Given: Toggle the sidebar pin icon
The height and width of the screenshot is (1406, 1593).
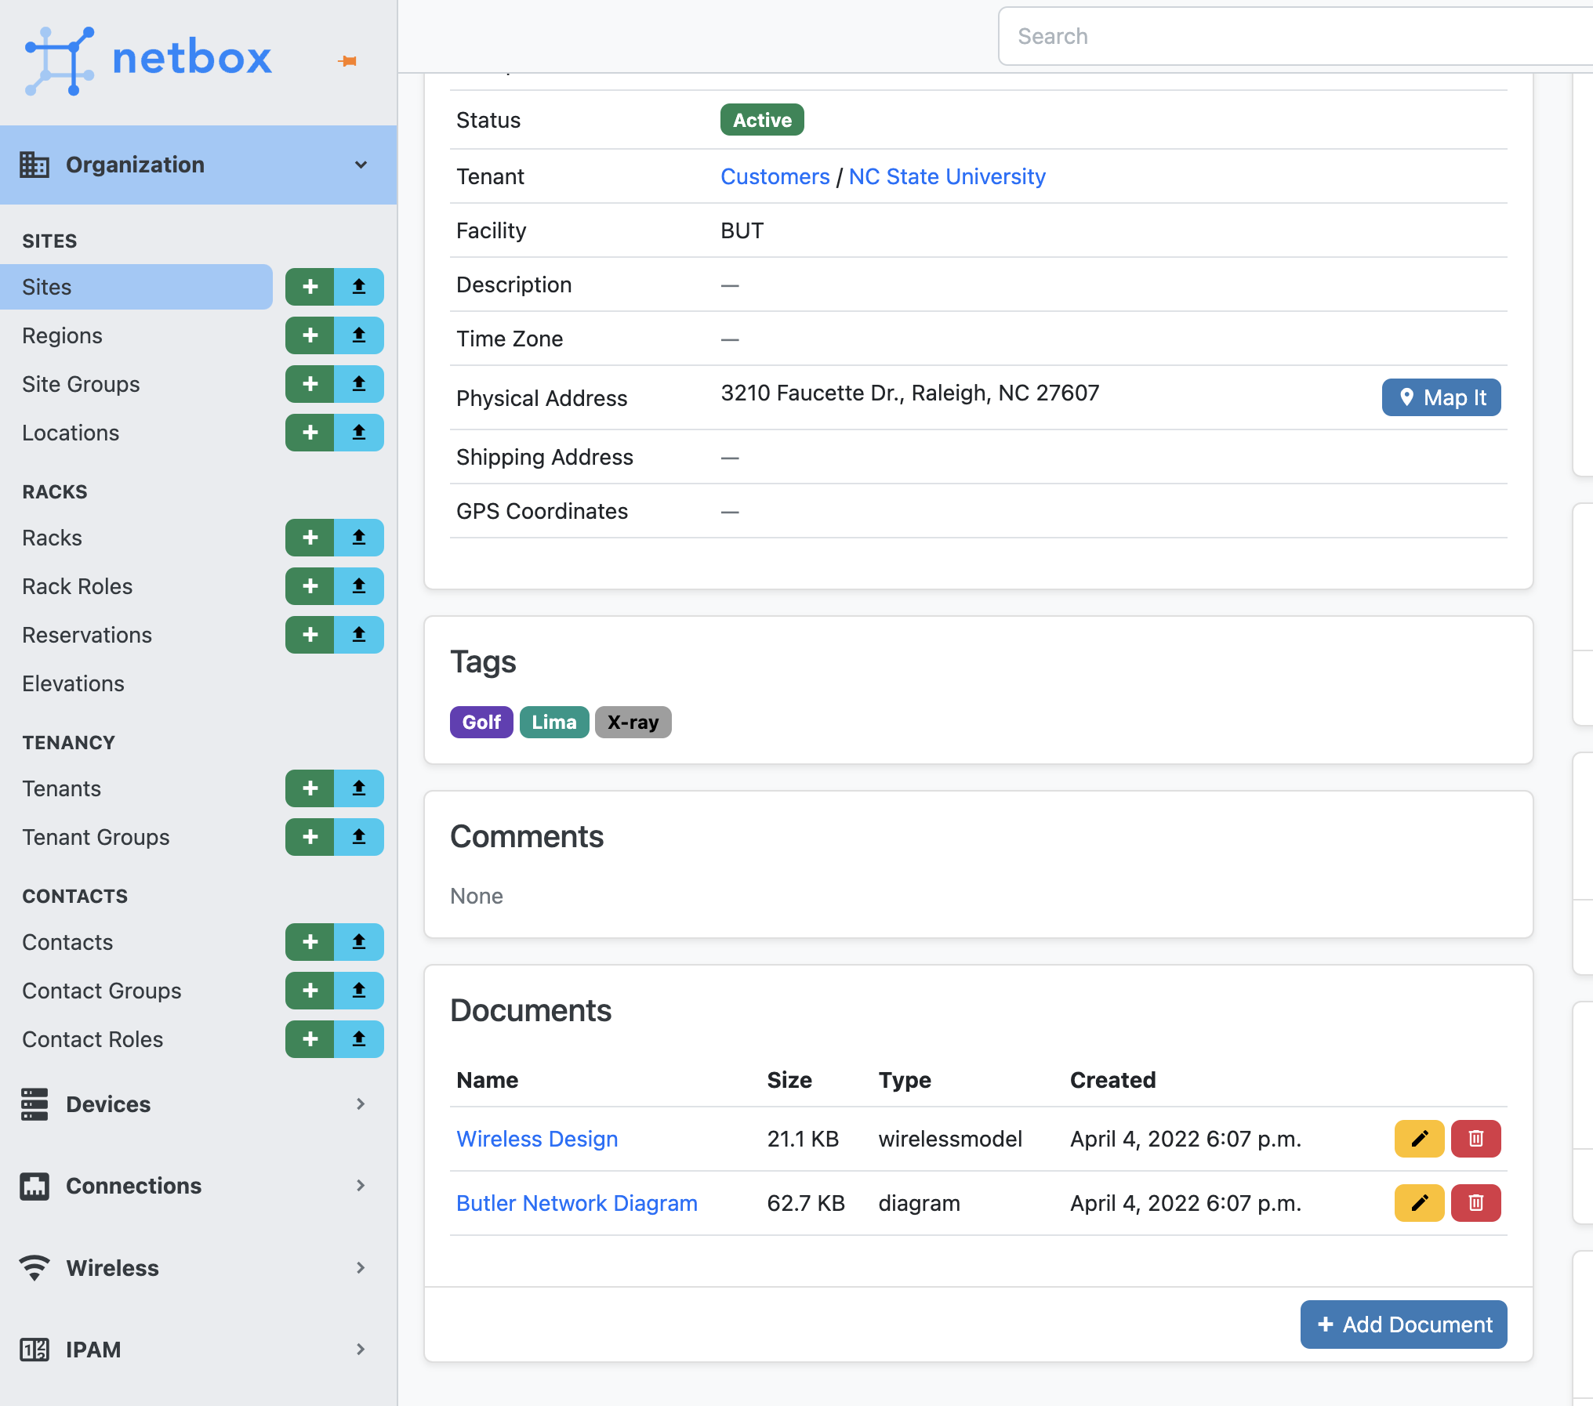Looking at the screenshot, I should click(348, 61).
